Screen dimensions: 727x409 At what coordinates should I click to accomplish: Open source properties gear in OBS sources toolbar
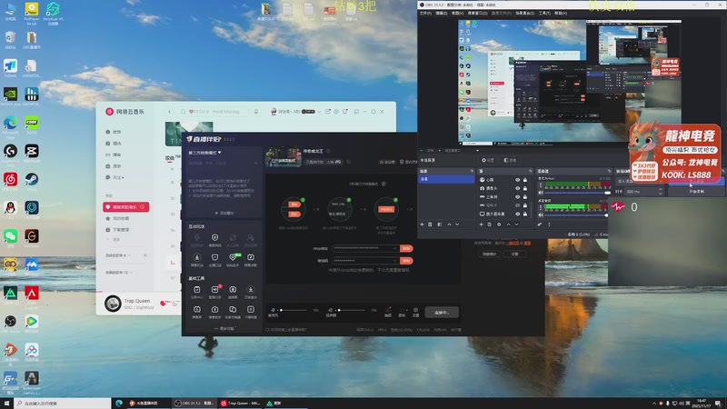[499, 224]
